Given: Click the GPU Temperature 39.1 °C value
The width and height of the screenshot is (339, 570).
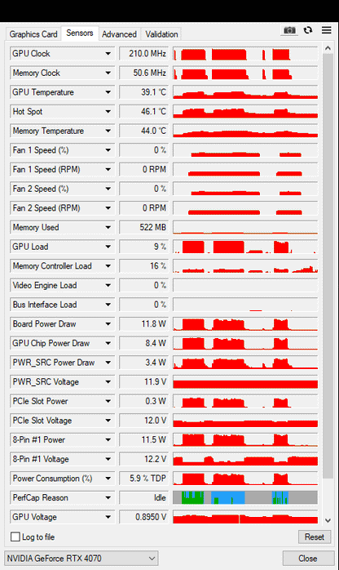Looking at the screenshot, I should [x=144, y=92].
